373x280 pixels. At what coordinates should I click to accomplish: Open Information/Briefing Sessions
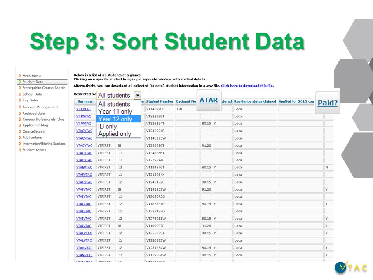(x=44, y=143)
